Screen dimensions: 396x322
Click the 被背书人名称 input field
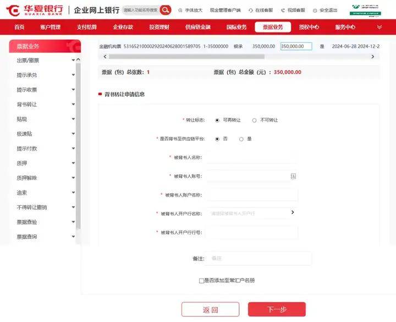(251, 157)
